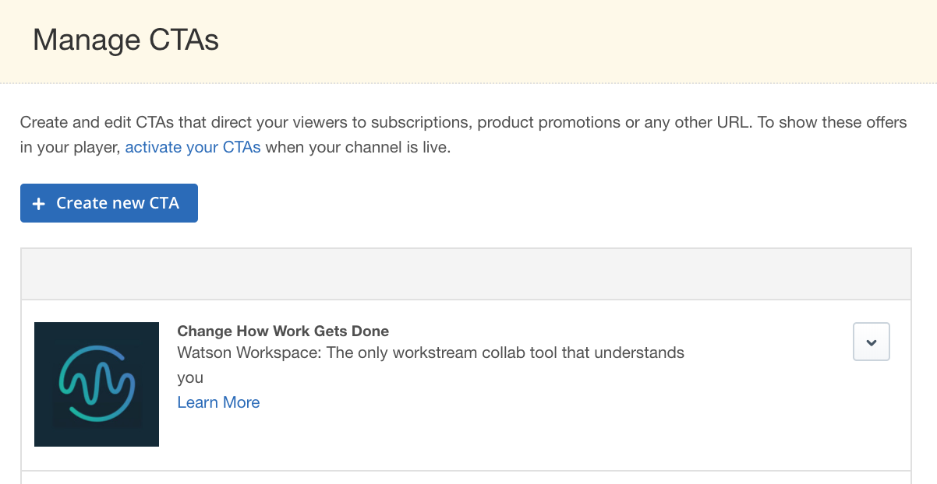Expand the Change How Work Gets Done dropdown

(x=872, y=342)
